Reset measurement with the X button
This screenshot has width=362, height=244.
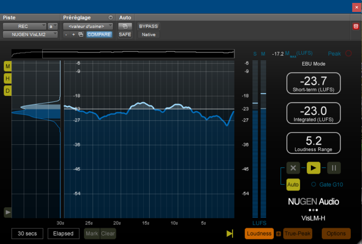pyautogui.click(x=293, y=168)
